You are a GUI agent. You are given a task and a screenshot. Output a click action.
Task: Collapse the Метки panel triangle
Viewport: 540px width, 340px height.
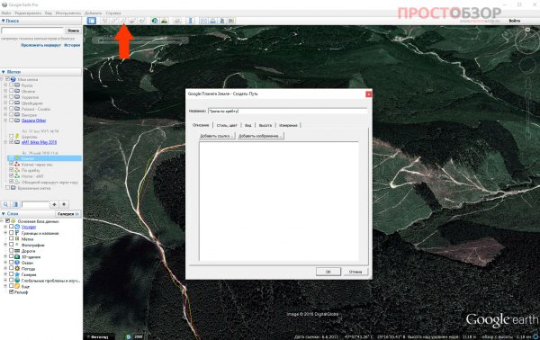pos(3,72)
